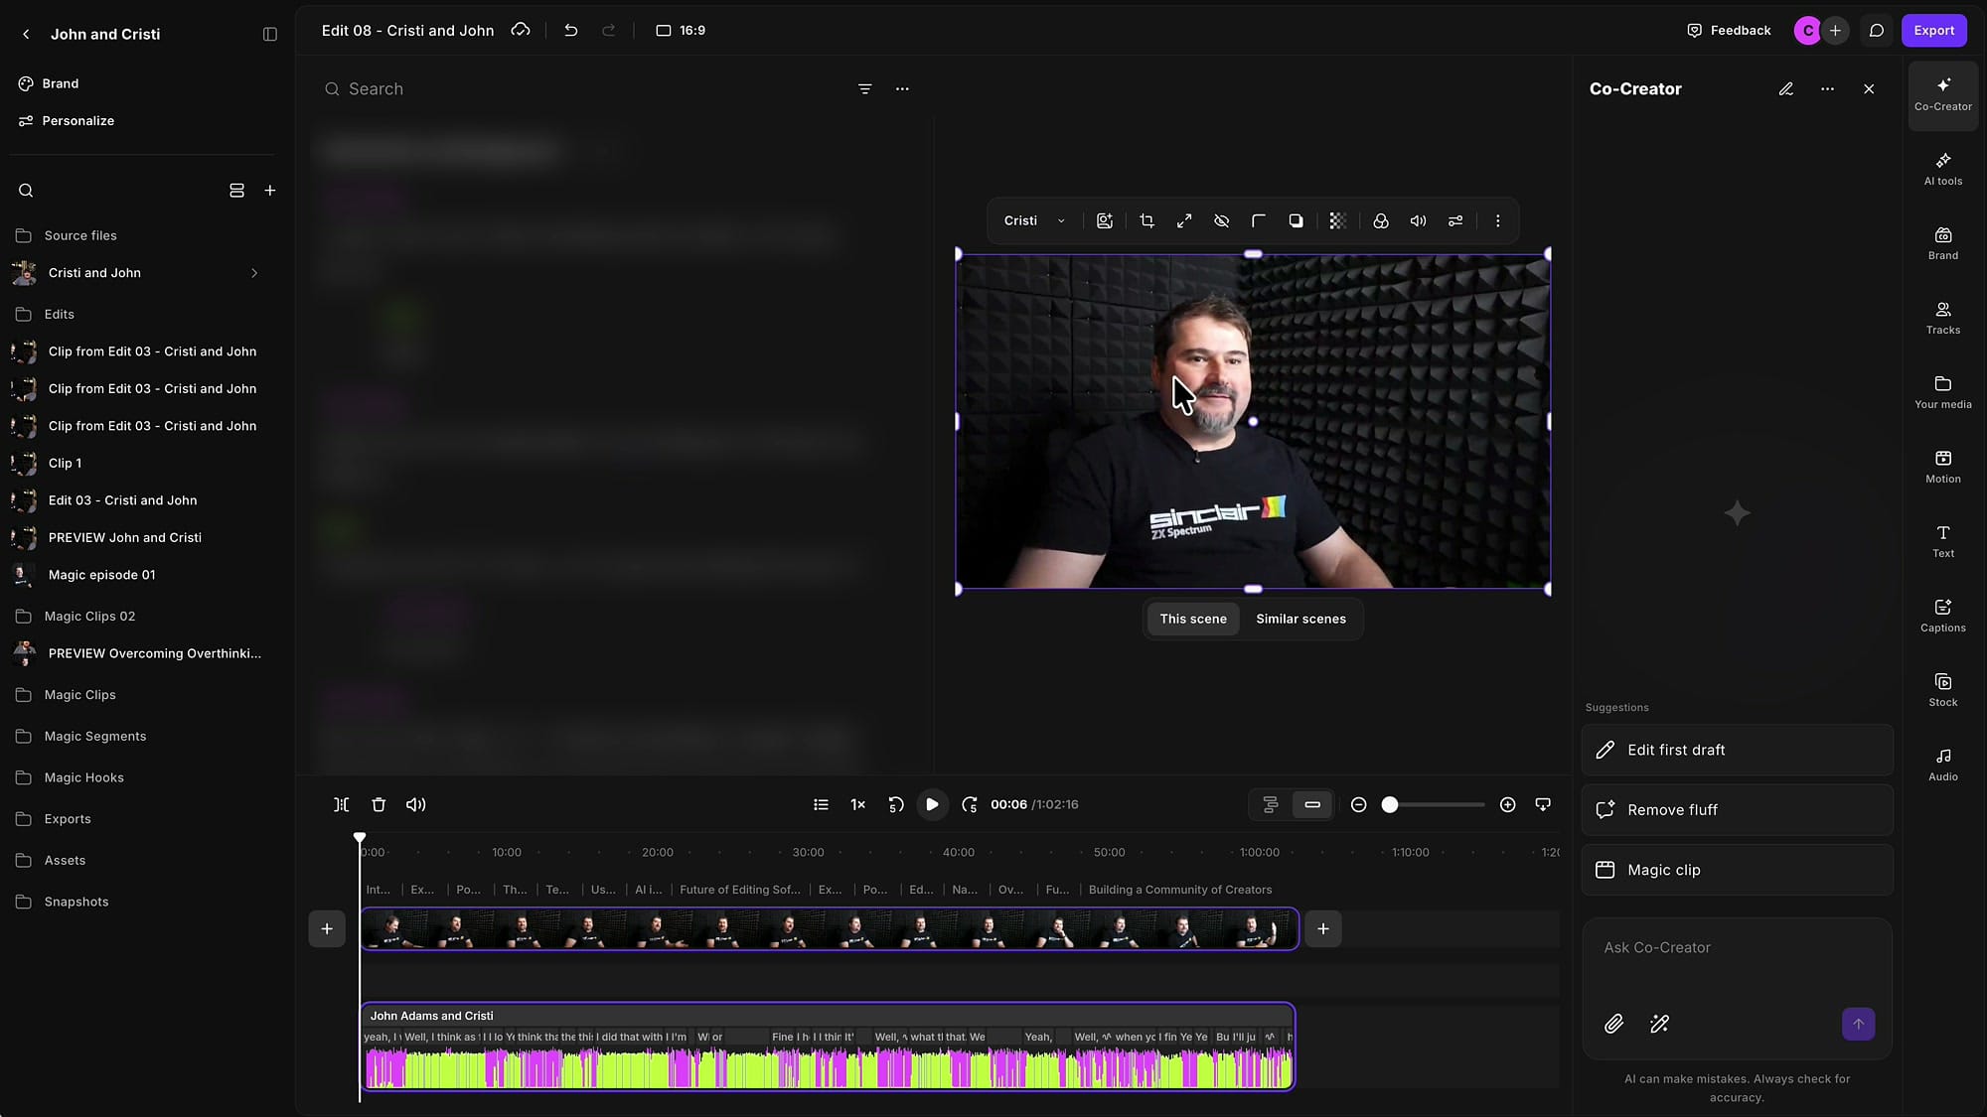Click the Feedback button
Screen dimensions: 1987x1117
[x=1729, y=31]
